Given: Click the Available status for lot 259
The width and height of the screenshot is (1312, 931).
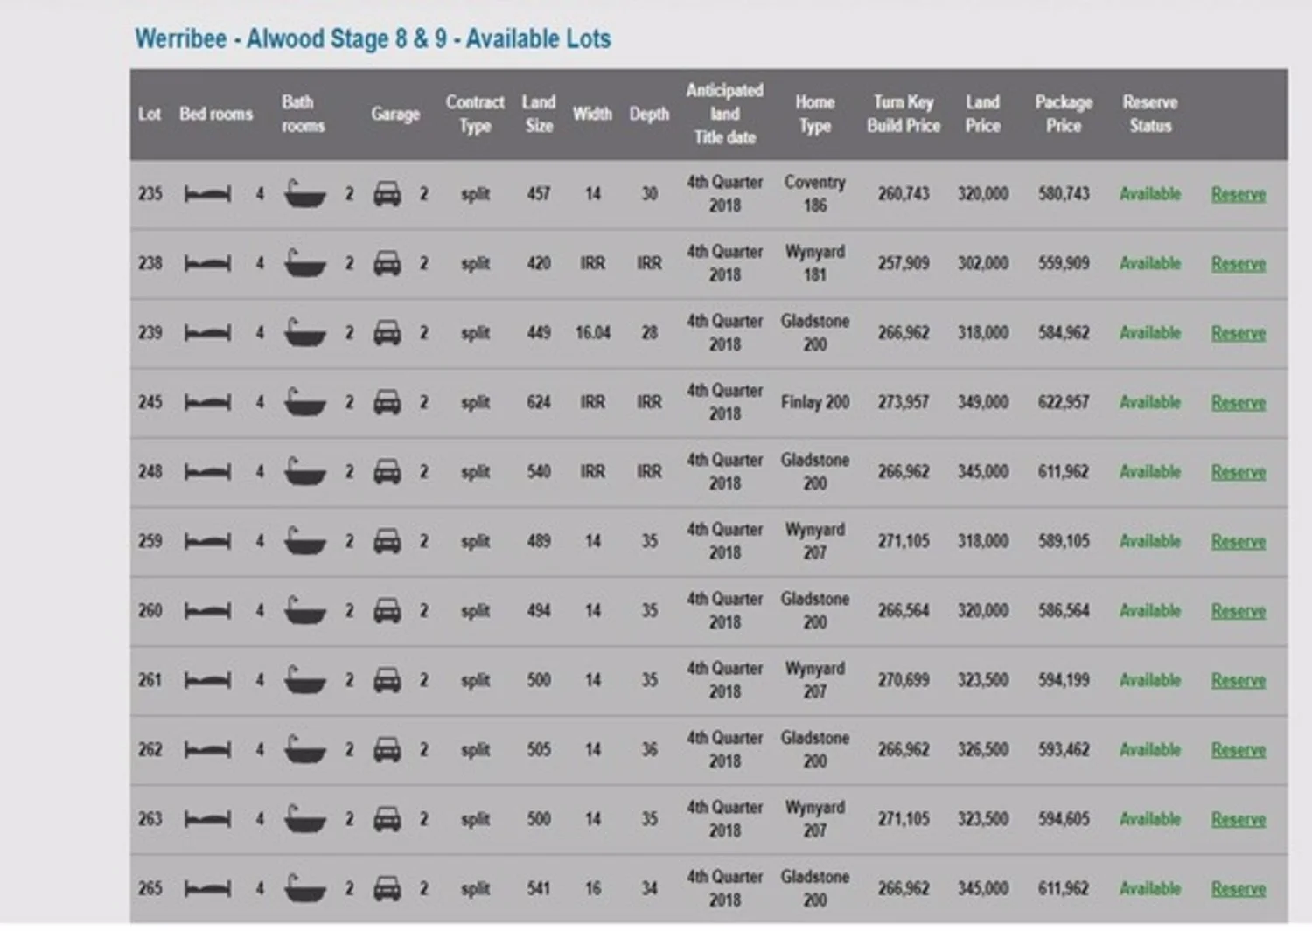Looking at the screenshot, I should 1150,541.
